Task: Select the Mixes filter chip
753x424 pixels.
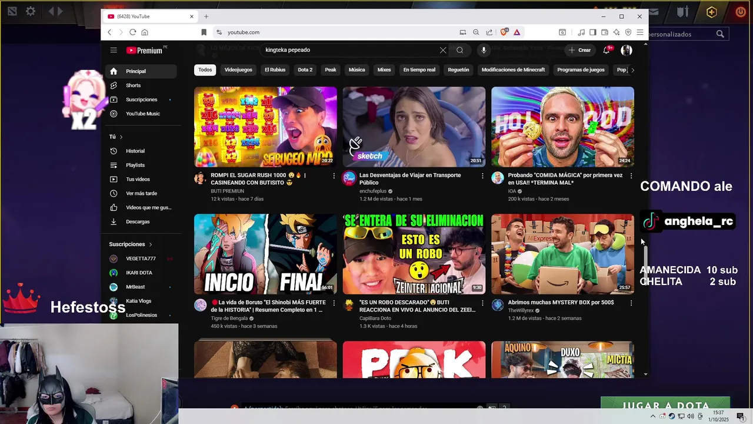Action: click(x=384, y=69)
